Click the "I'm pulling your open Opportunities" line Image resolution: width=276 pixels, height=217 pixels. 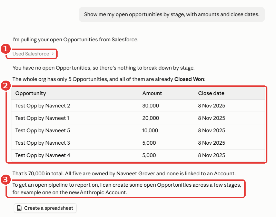75,40
